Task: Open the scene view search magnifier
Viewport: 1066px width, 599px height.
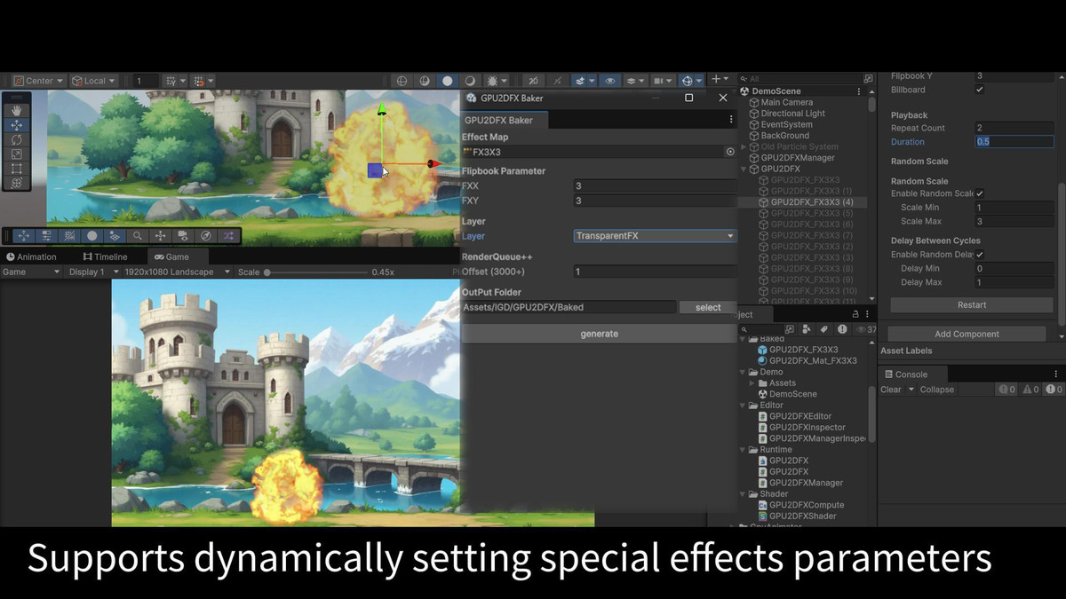Action: tap(138, 235)
